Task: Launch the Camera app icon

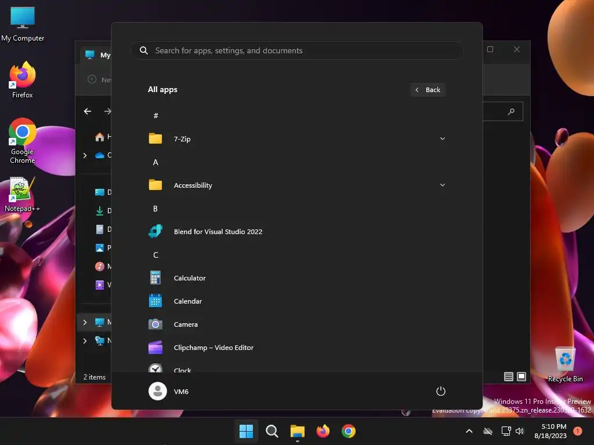Action: tap(155, 324)
